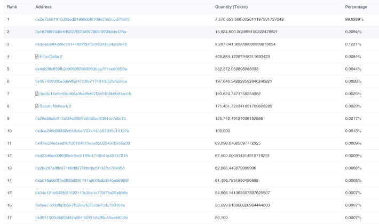Screen dimensions: 379x224
Task: Select the 50,100 quantity in rank 17
Action: [222, 218]
